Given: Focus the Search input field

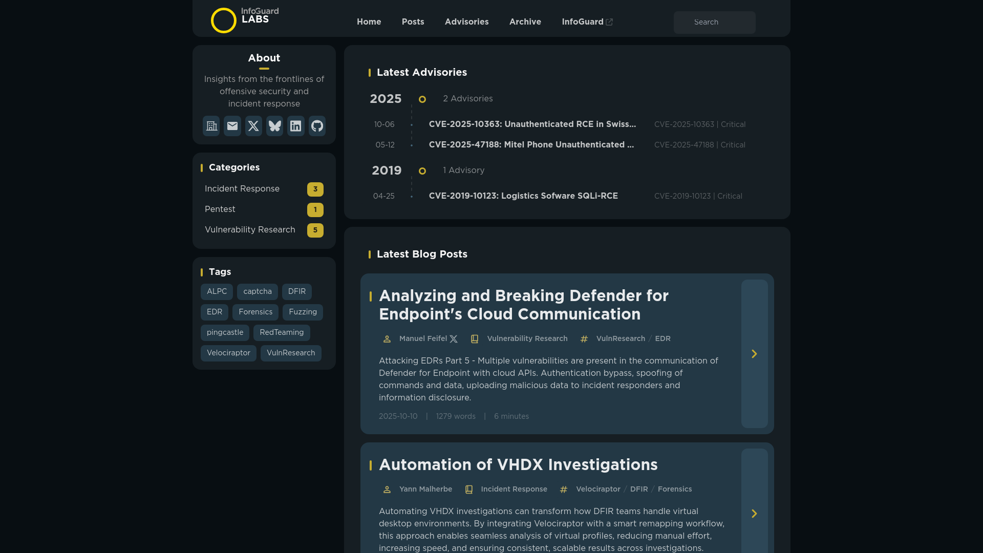Looking at the screenshot, I should [714, 22].
